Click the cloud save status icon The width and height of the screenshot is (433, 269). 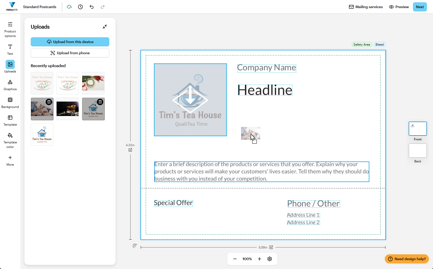pyautogui.click(x=69, y=7)
